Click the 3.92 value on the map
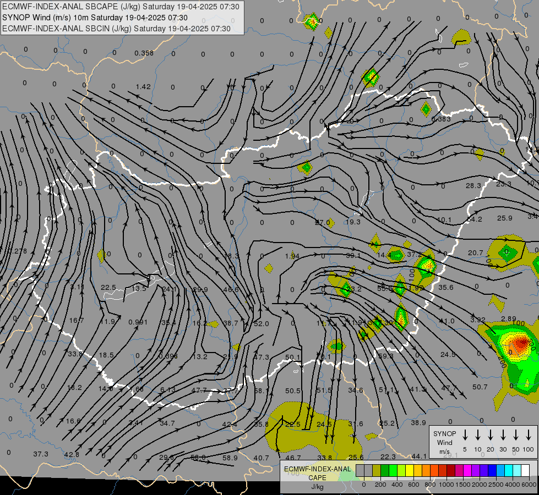 pyautogui.click(x=478, y=320)
